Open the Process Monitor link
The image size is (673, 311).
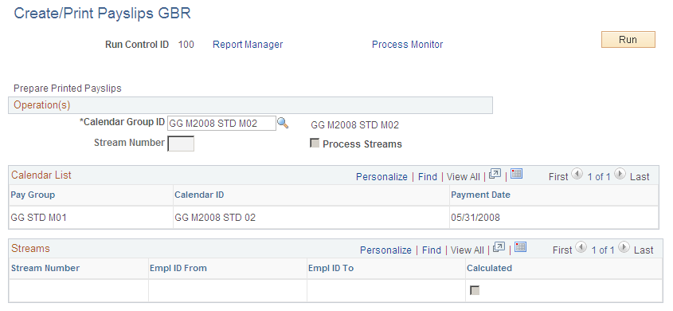tap(407, 44)
